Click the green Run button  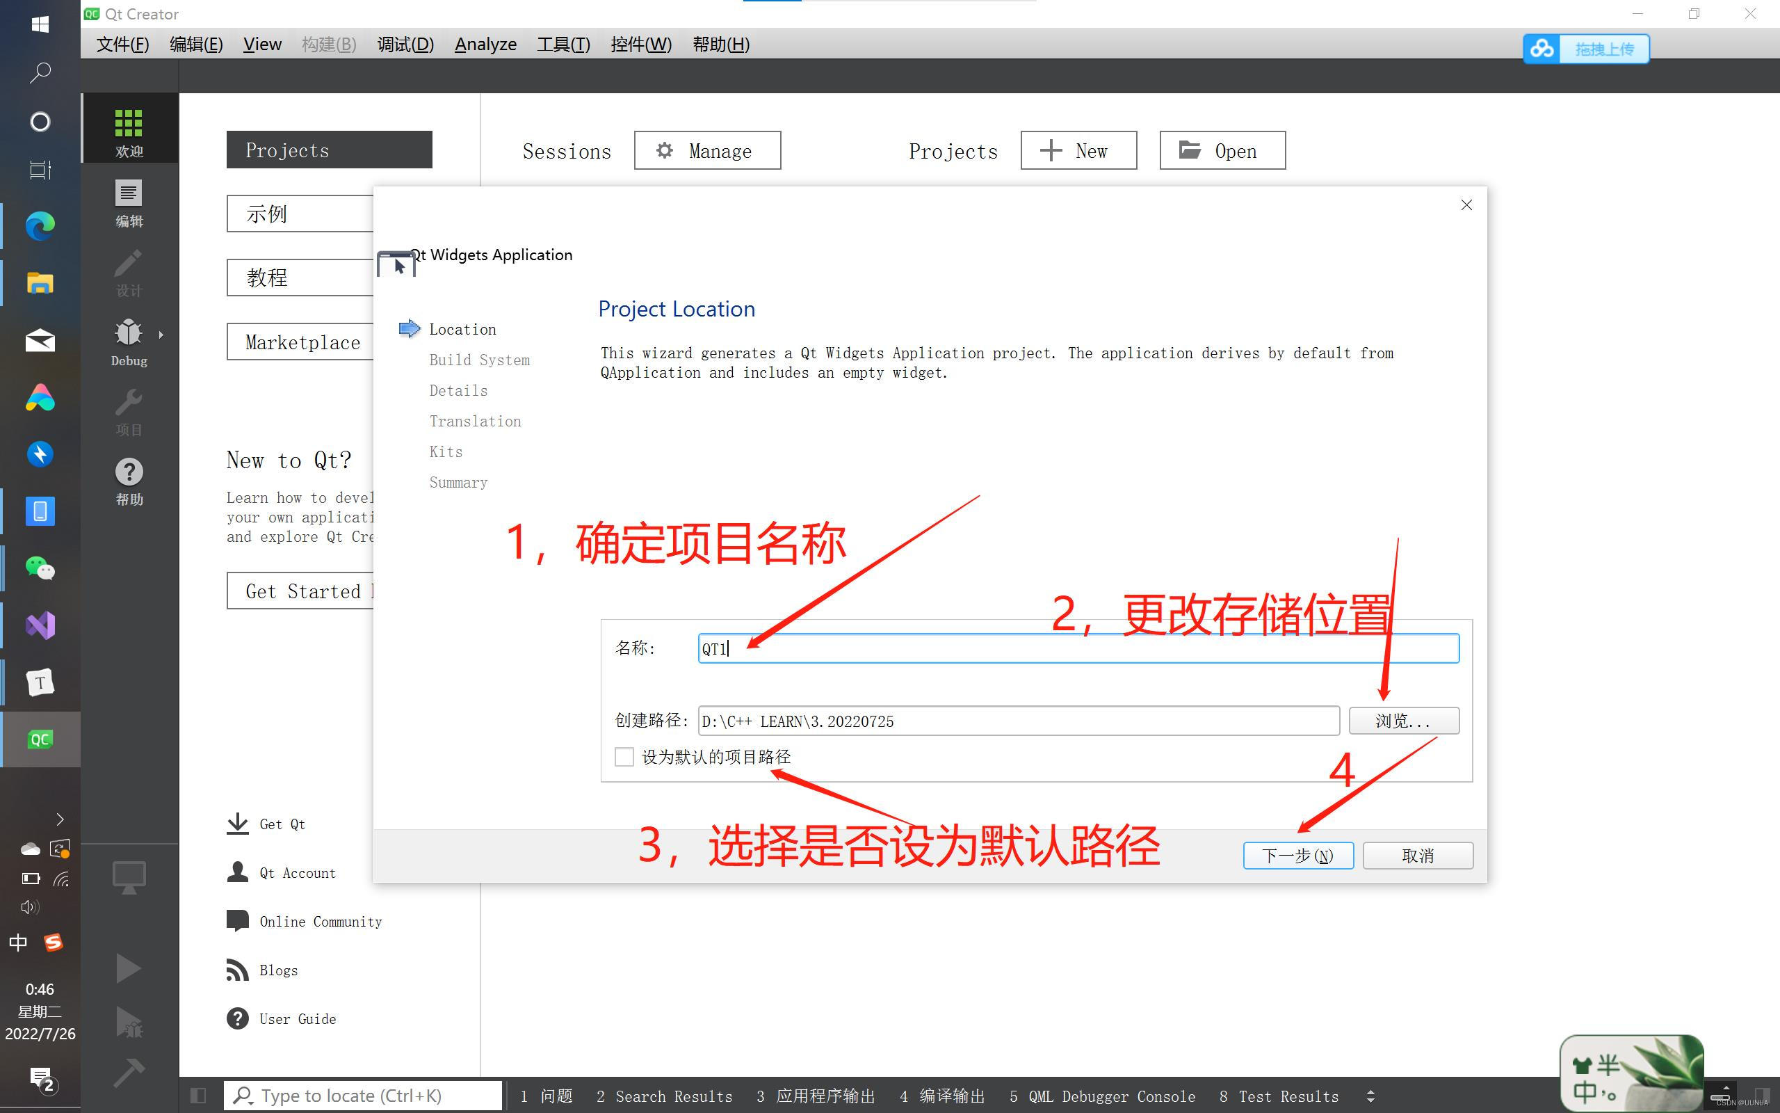(x=129, y=968)
